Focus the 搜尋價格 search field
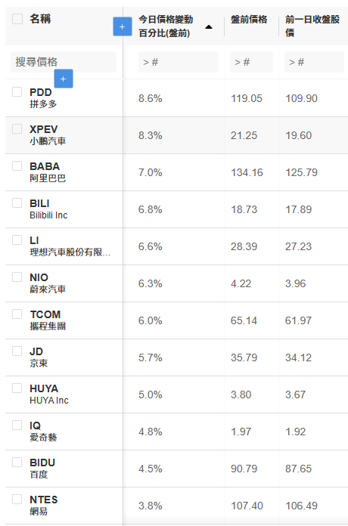Image resolution: width=348 pixels, height=526 pixels. [64, 62]
